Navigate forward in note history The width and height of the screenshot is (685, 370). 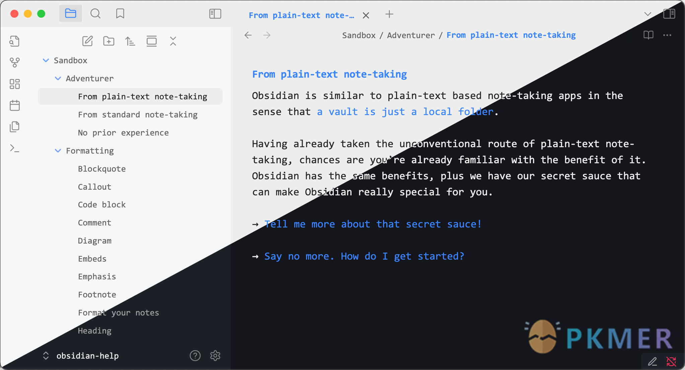[x=267, y=35]
